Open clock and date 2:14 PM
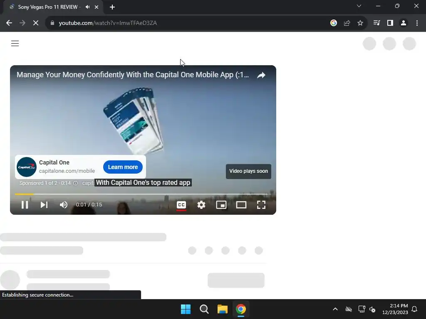426x319 pixels. 395,309
